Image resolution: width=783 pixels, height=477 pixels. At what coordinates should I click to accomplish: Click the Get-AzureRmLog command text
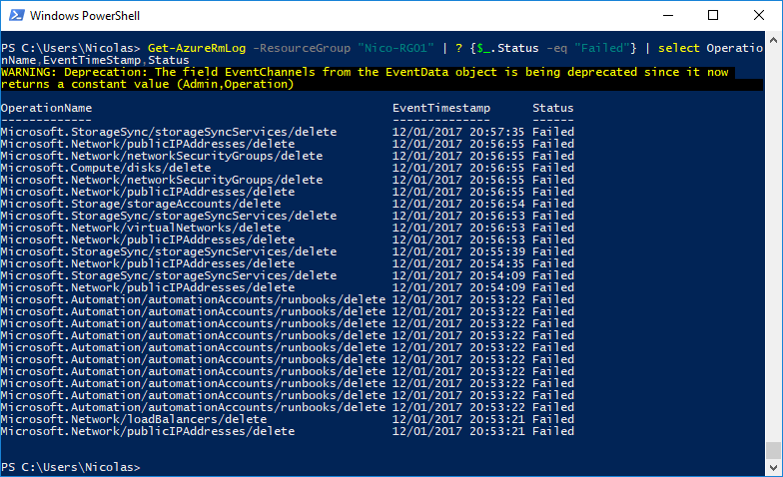197,48
